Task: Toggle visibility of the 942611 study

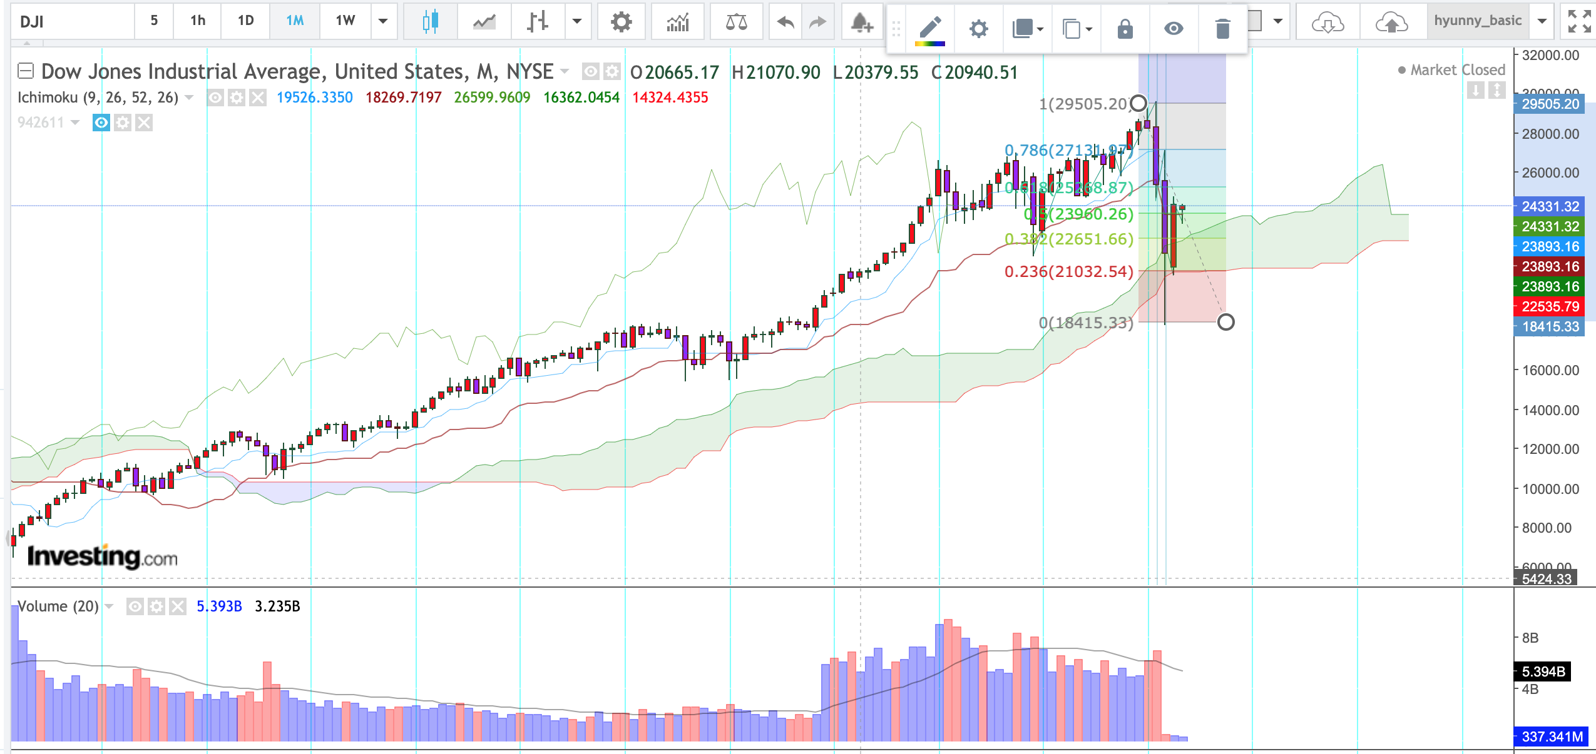Action: tap(101, 123)
